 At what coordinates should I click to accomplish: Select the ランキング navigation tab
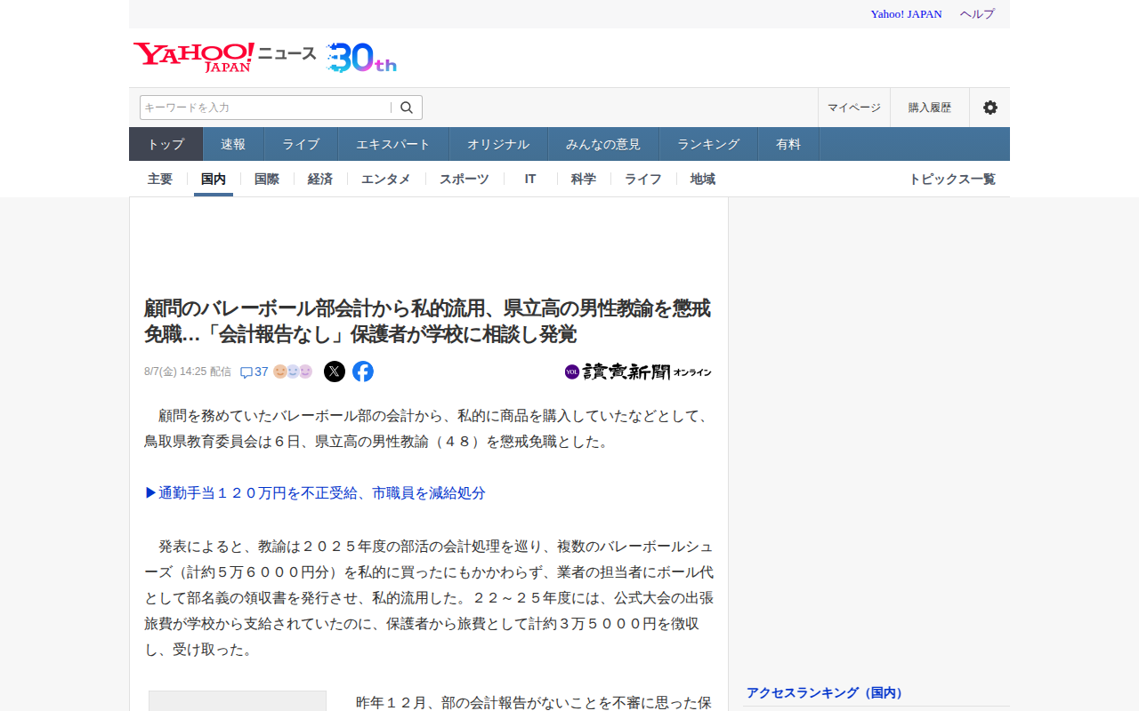(708, 144)
